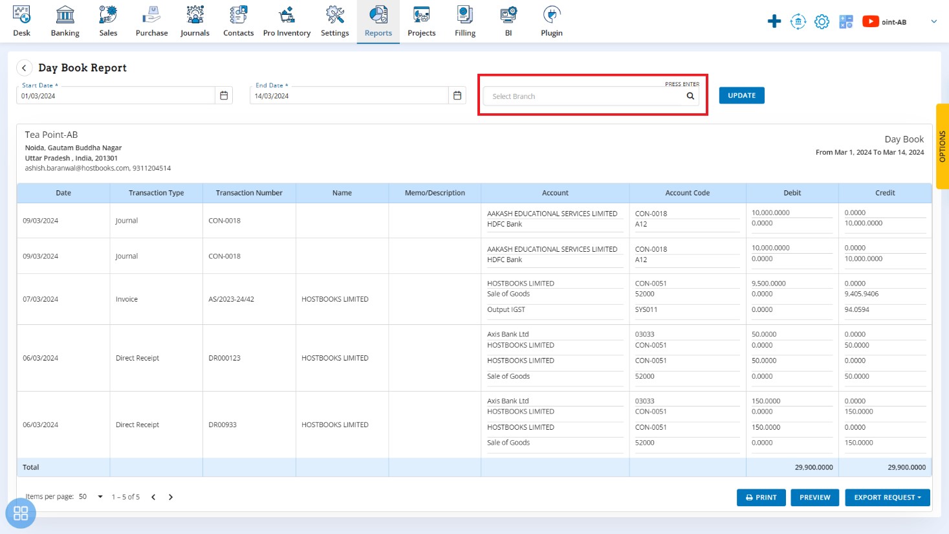Open the Reports tab
This screenshot has width=949, height=534.
point(378,21)
